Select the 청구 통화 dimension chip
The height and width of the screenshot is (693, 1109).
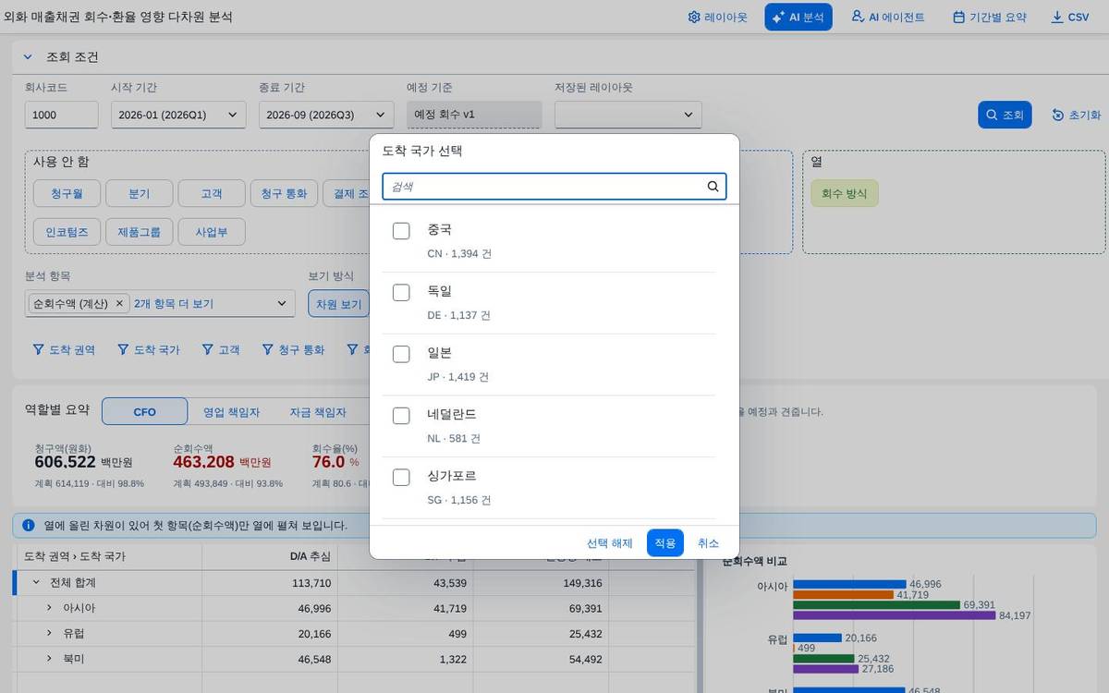(284, 193)
